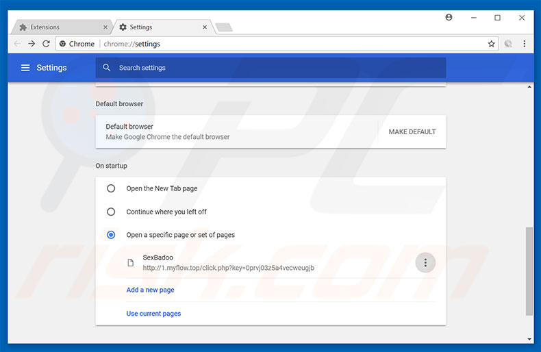Image resolution: width=541 pixels, height=352 pixels.
Task: Select Open a specific page or set of pages
Action: pyautogui.click(x=111, y=235)
